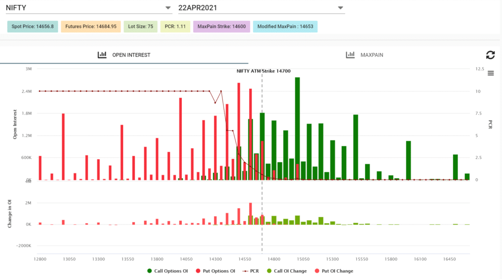Click the Lot Size 75 badge

click(x=141, y=26)
